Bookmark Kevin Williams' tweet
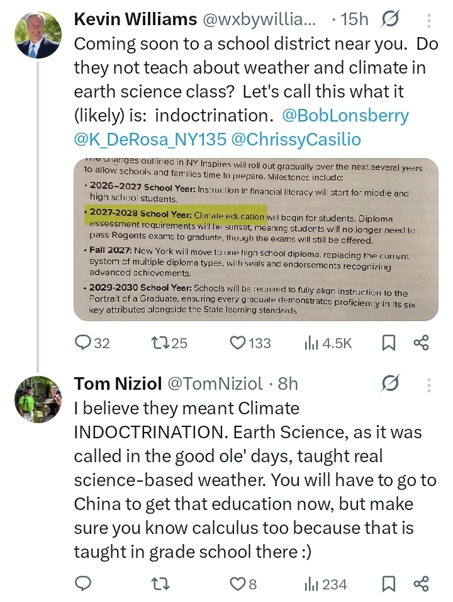 click(389, 343)
